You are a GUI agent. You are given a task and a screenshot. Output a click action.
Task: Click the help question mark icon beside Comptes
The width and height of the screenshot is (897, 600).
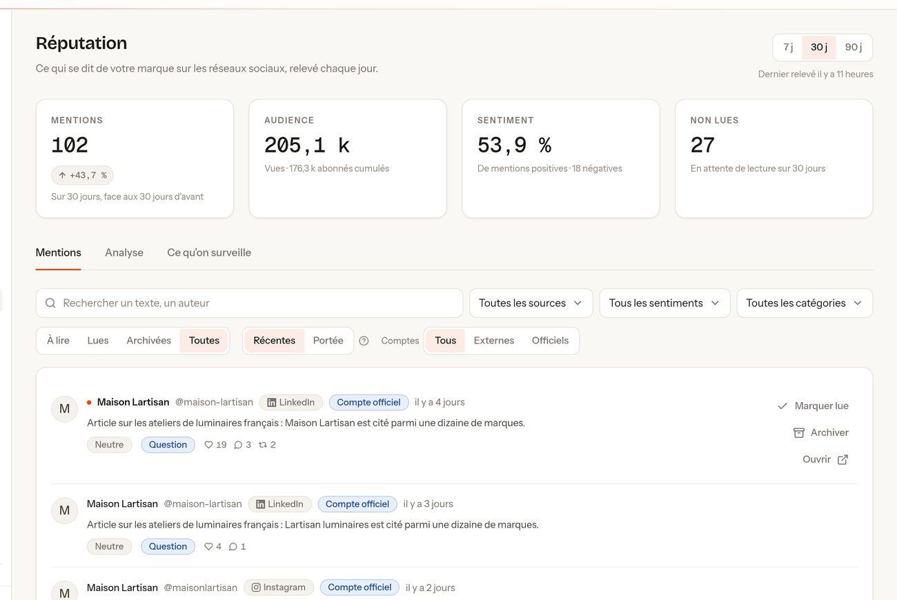pos(364,341)
